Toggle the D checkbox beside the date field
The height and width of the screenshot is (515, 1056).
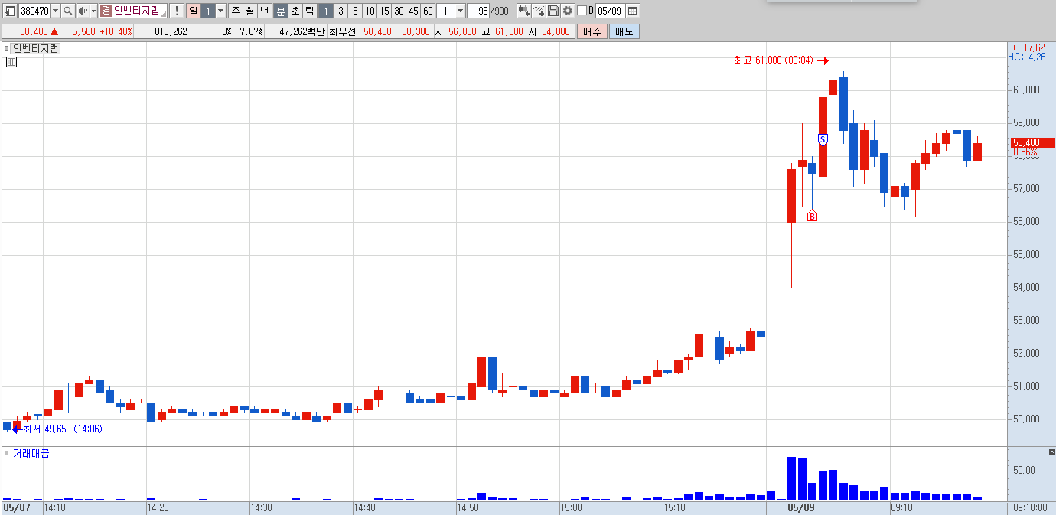coord(582,11)
